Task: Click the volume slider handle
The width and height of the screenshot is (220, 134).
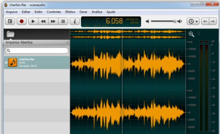Action: click(175, 21)
